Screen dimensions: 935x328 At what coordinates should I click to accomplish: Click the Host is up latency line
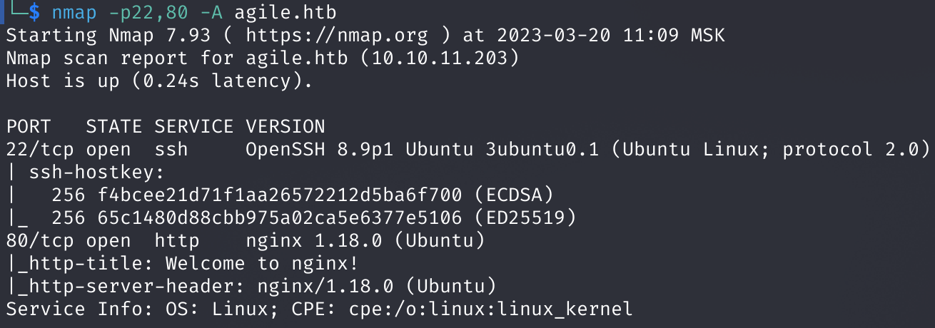pyautogui.click(x=160, y=81)
